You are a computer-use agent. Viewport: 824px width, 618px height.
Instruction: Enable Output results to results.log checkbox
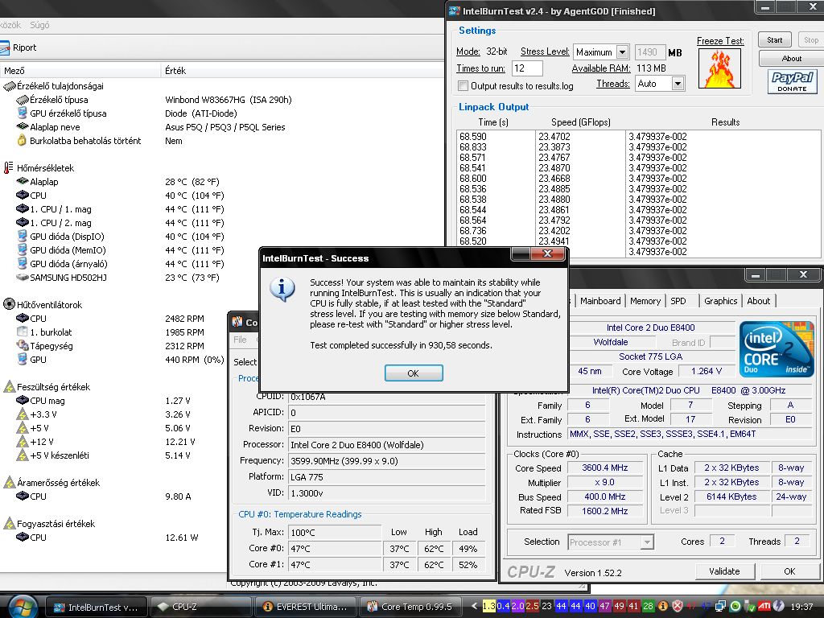463,85
